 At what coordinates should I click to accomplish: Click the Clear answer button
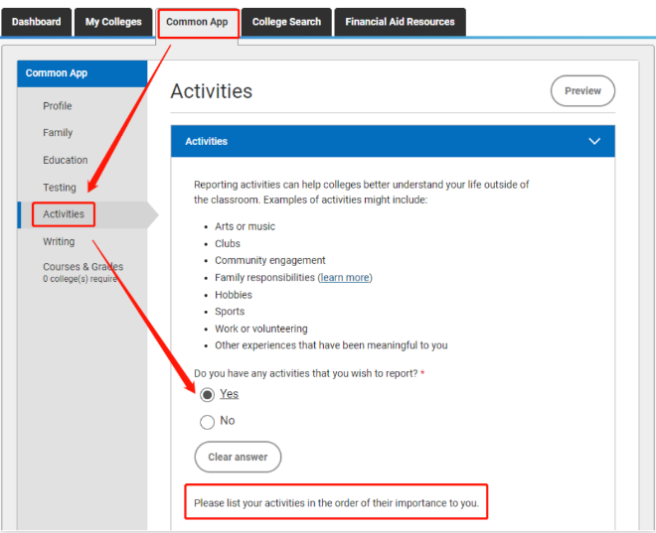tap(238, 457)
